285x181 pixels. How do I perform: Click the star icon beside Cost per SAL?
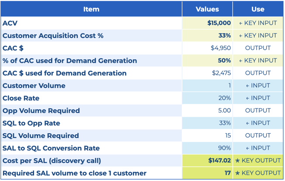click(237, 160)
